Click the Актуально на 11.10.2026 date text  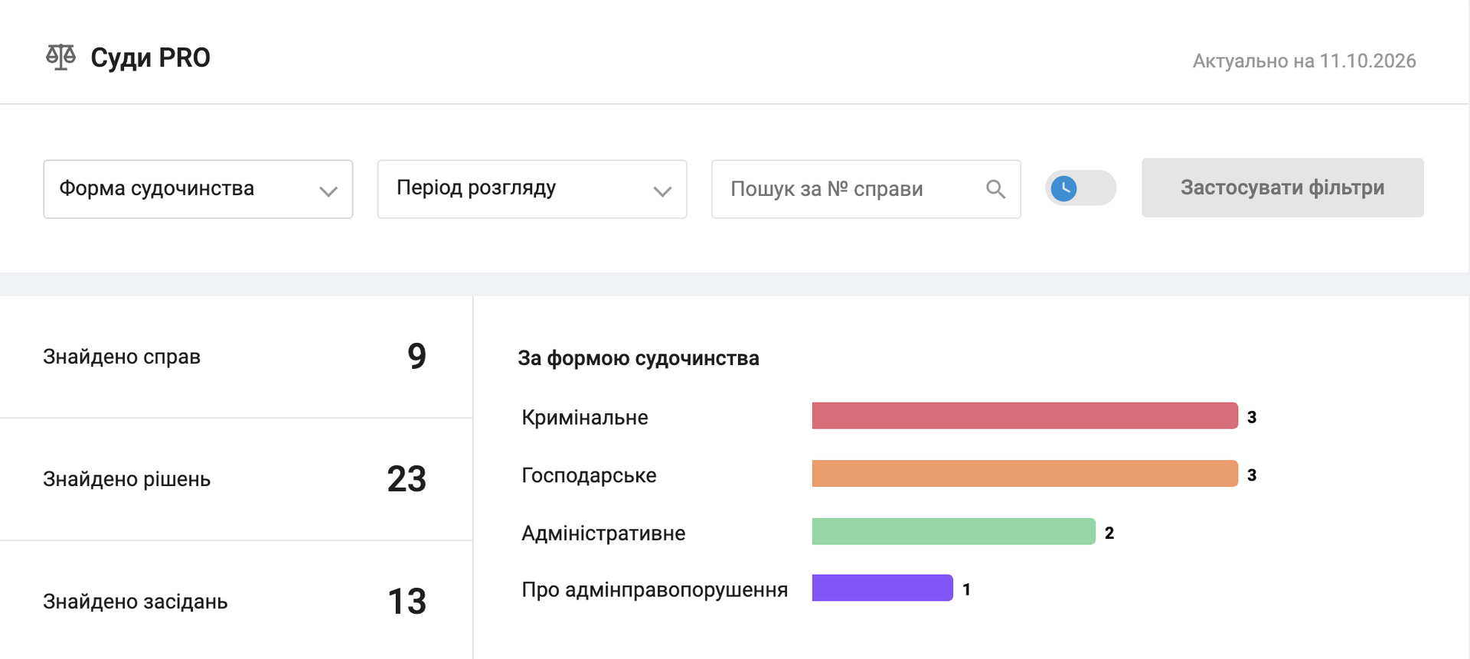pos(1305,61)
